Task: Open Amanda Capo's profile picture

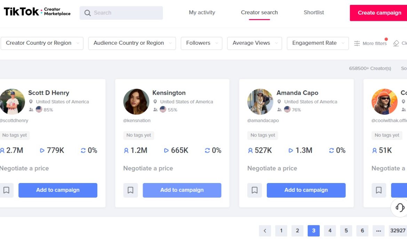Action: coord(260,102)
